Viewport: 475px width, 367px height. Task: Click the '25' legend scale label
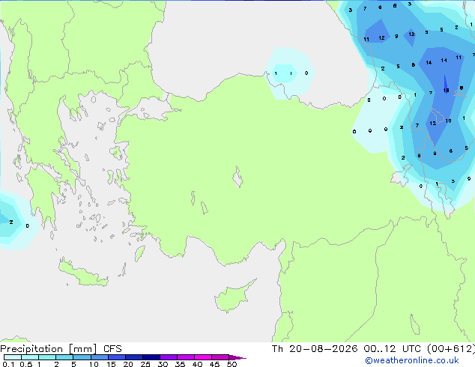(x=145, y=364)
